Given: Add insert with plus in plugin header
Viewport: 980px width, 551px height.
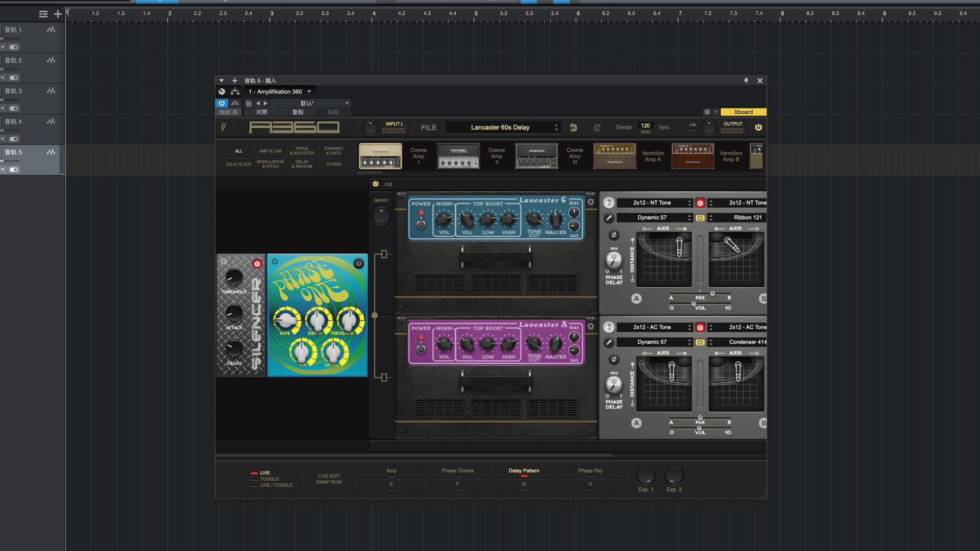Looking at the screenshot, I should click(x=235, y=81).
